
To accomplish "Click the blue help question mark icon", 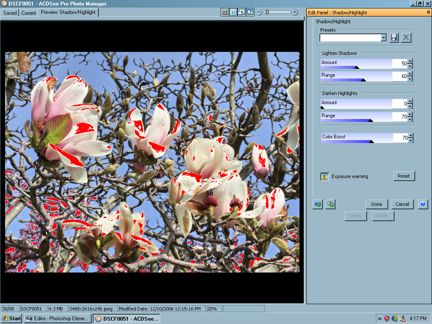I will coord(423,204).
